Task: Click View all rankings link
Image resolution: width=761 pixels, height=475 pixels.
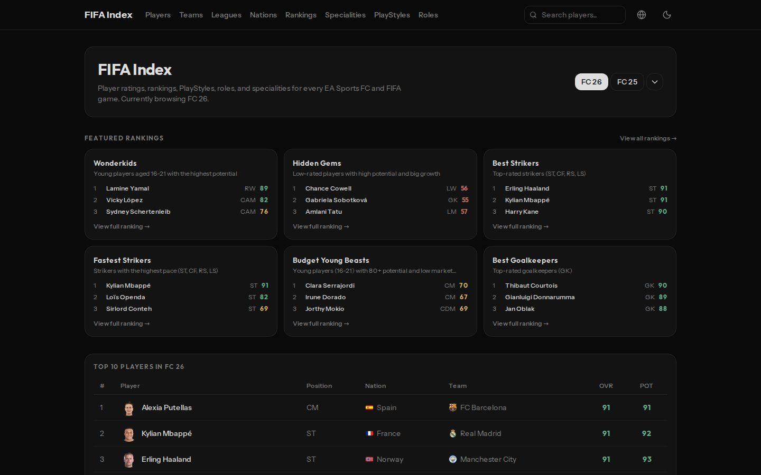Action: 648,138
